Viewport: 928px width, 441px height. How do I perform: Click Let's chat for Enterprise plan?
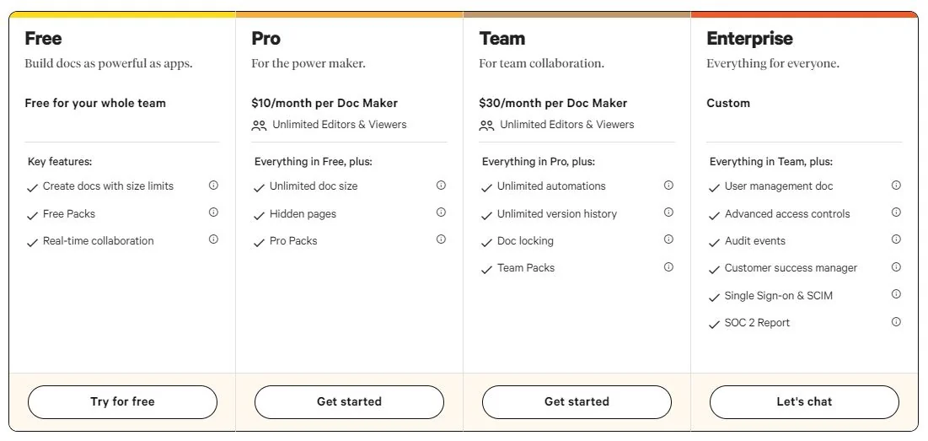coord(804,402)
